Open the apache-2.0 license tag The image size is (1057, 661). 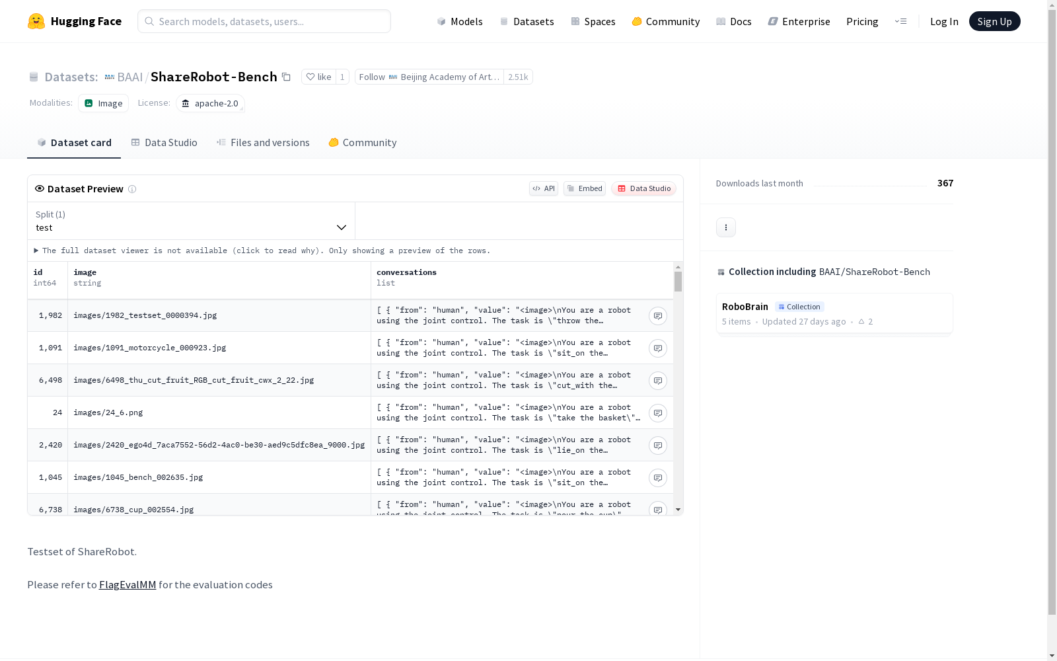(210, 103)
